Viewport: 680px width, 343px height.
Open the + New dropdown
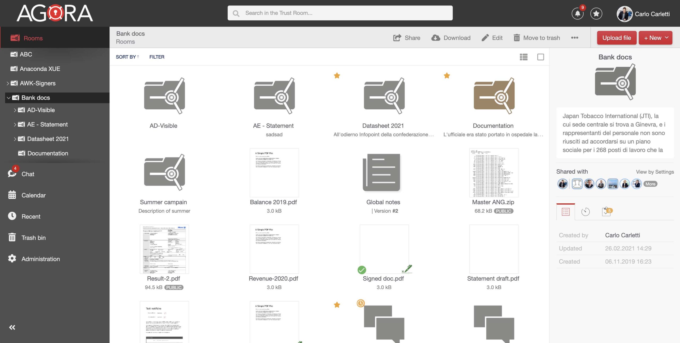click(655, 38)
